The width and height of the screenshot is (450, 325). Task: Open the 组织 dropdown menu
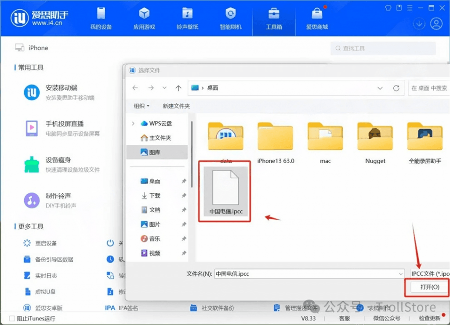pyautogui.click(x=141, y=106)
